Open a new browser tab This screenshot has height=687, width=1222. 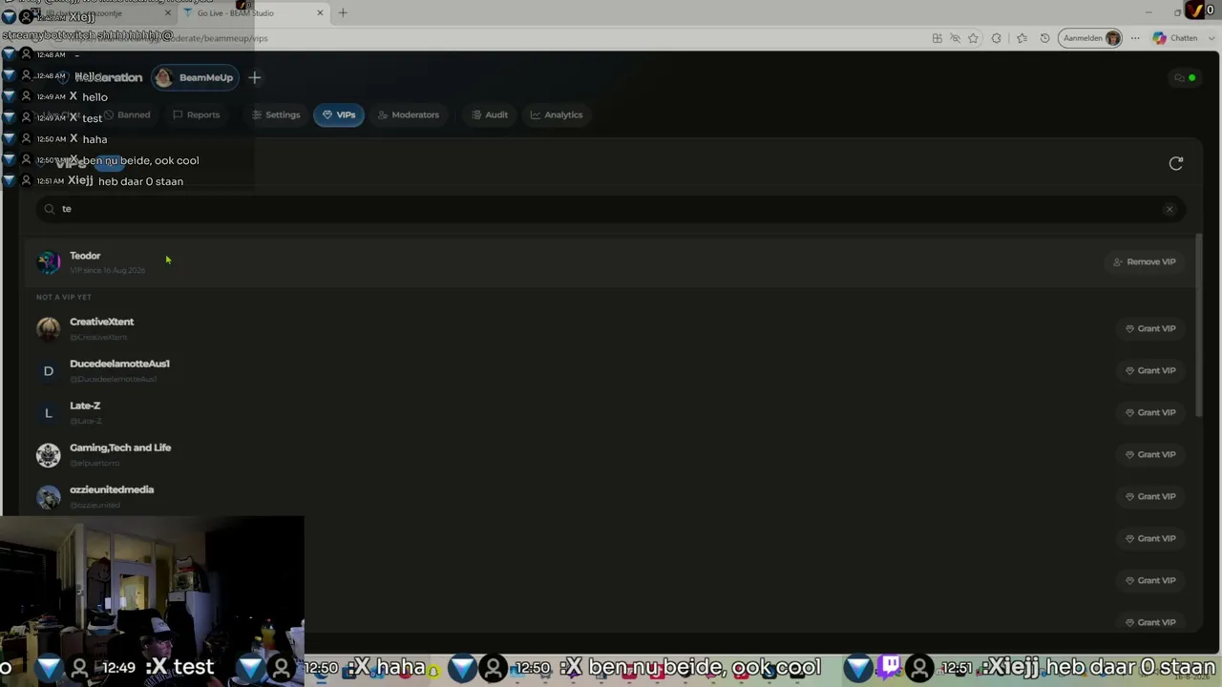coord(343,12)
